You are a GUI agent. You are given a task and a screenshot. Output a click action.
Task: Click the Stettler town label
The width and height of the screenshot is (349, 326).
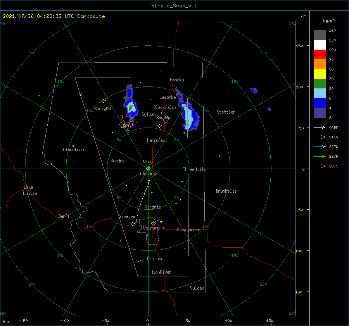226,112
